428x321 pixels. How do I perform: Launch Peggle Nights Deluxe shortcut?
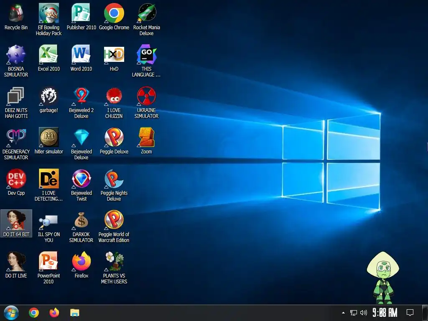coord(114,185)
